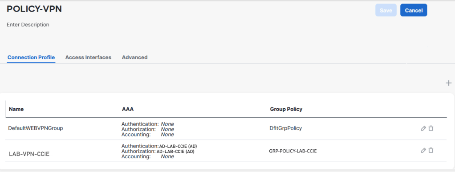Edit the DefaultWEBVPNGroup connection profile
The image size is (455, 172).
coord(423,128)
